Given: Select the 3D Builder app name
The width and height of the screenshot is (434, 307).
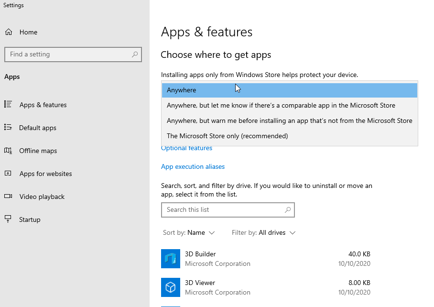Looking at the screenshot, I should [200, 254].
